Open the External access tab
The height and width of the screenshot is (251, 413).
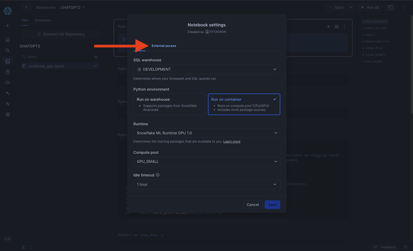[x=164, y=46]
